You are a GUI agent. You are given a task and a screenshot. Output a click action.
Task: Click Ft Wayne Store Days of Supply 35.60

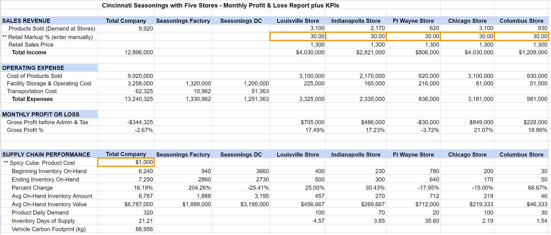click(x=432, y=221)
